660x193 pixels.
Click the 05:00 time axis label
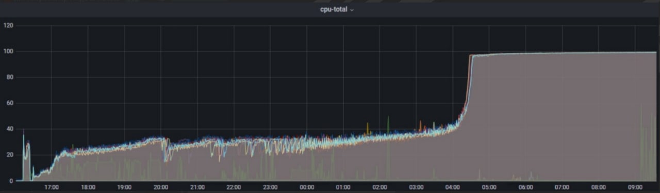[x=489, y=187]
